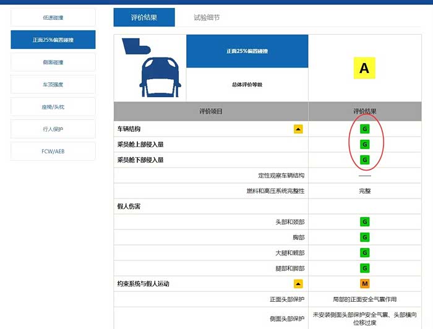Collapse the 约束系统与假人运动 section arrow
Screen dimensions: 433x329
[x=298, y=283]
